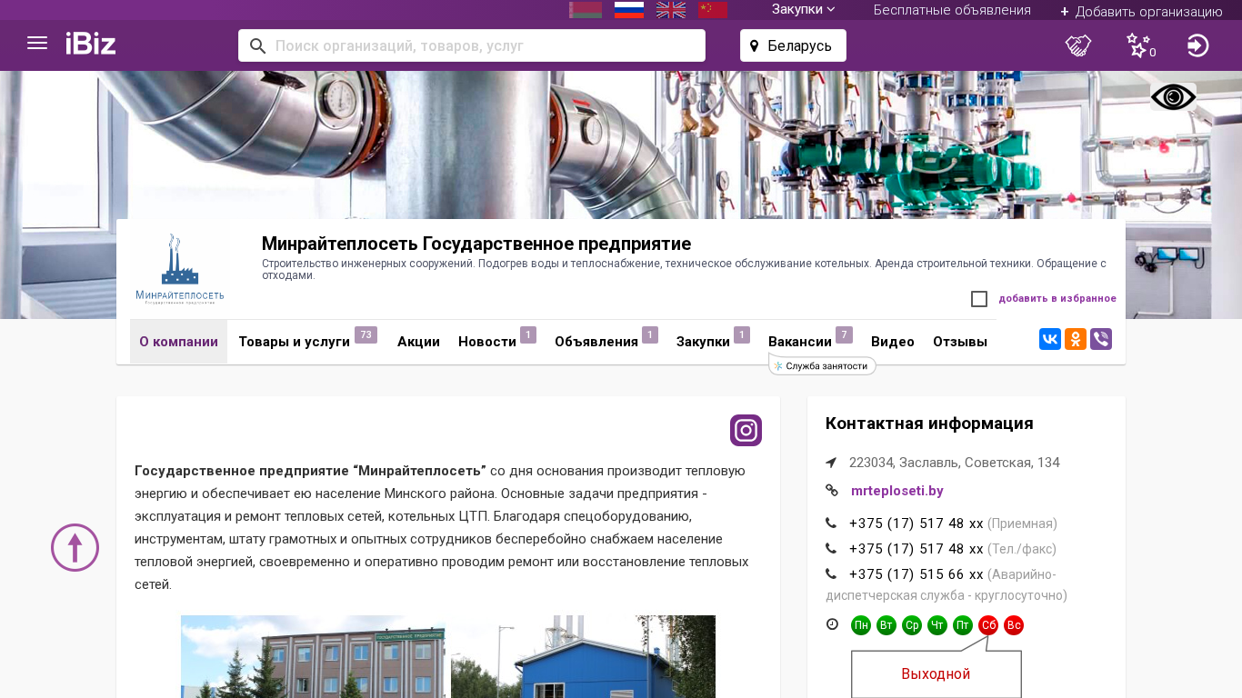Reveal the Приемная phone number
Screen dimensions: 1242x698
tap(916, 523)
